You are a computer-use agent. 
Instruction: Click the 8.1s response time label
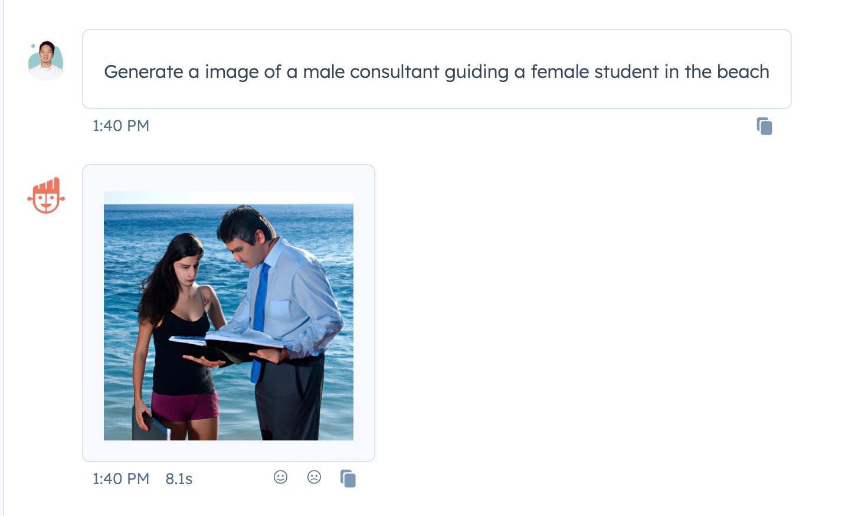[179, 479]
